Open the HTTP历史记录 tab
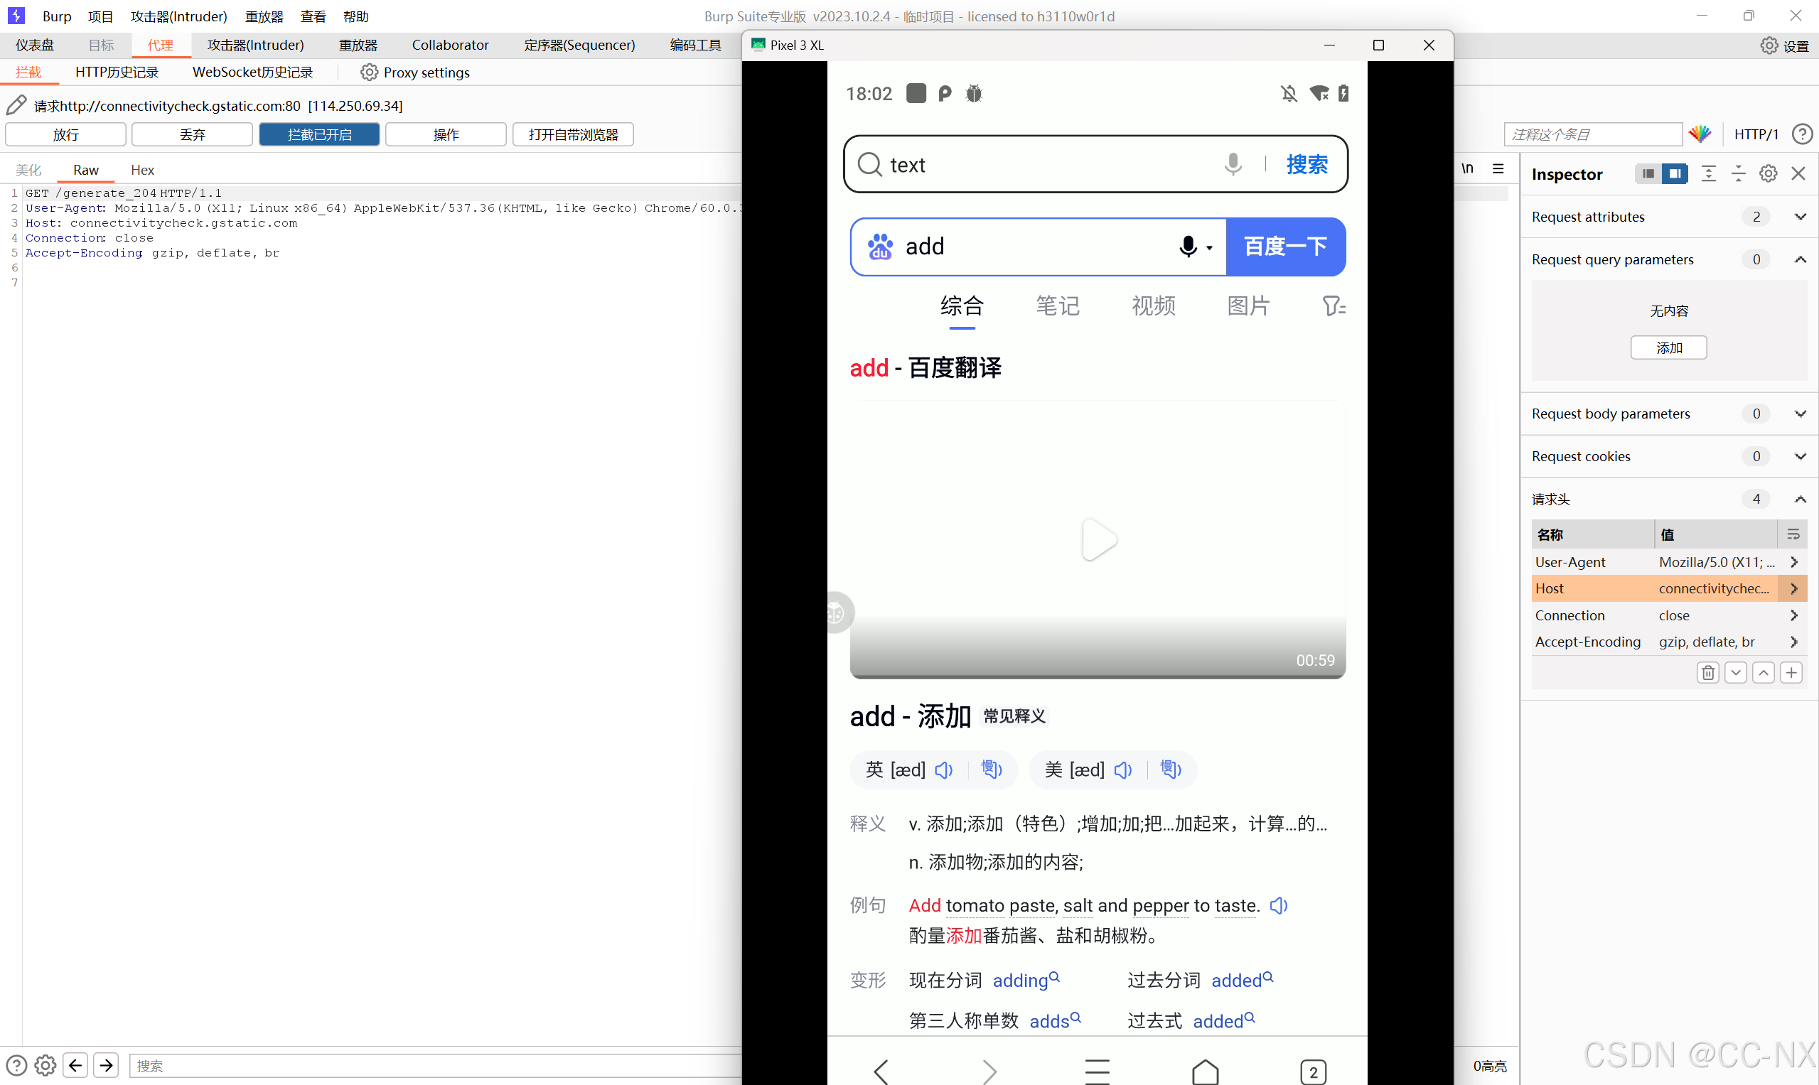Screen dimensions: 1819x1085 (x=117, y=72)
